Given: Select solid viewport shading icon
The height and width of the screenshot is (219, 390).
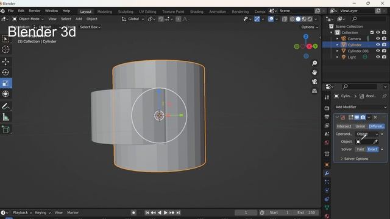Looking at the screenshot, I should (x=298, y=19).
